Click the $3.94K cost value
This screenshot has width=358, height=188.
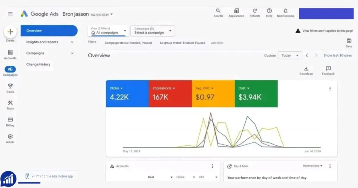click(x=250, y=97)
